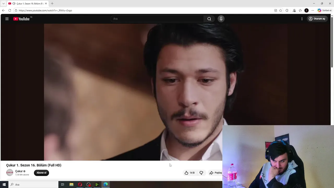Click the like count 14 B
334x188 pixels.
coord(192,173)
